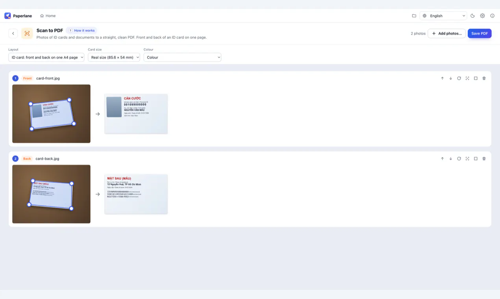Screen dimensions: 500x299
Task: Click the straightened MẶT SAU back preview
Action: tap(136, 194)
